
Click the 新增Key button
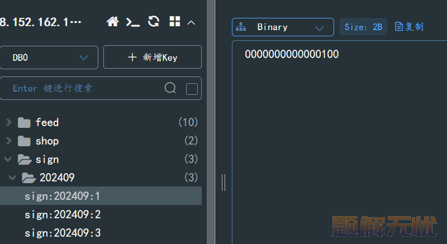(153, 57)
